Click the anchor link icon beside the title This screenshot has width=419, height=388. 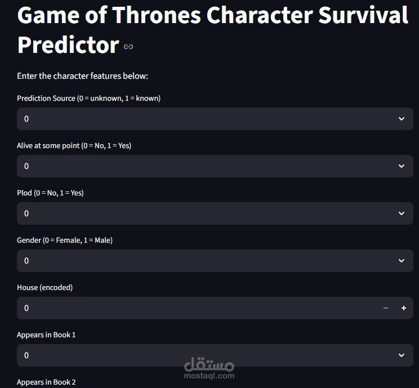pyautogui.click(x=128, y=47)
